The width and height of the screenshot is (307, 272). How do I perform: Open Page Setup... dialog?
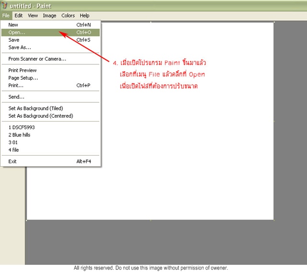pyautogui.click(x=50, y=78)
